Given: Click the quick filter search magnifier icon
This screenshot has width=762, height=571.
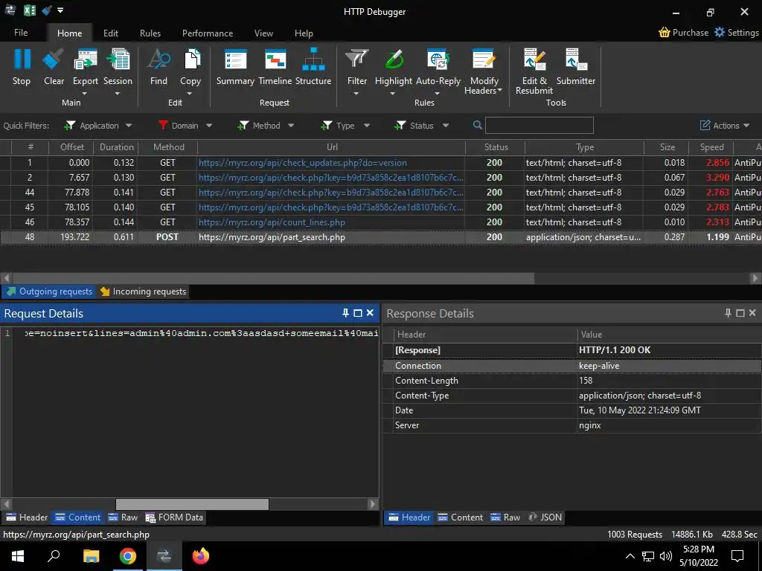Looking at the screenshot, I should [x=478, y=125].
